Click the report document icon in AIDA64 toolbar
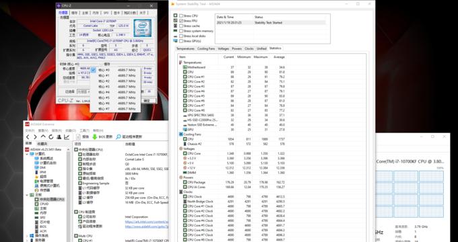The width and height of the screenshot is (458, 242). tap(78, 136)
